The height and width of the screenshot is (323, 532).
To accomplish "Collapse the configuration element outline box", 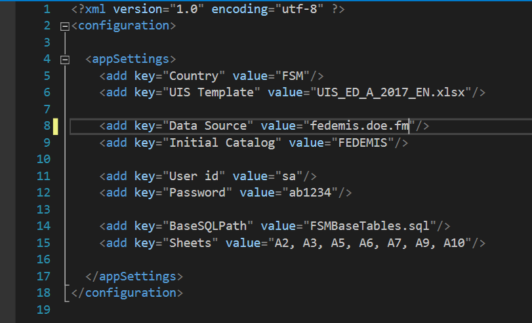I will 64,26.
